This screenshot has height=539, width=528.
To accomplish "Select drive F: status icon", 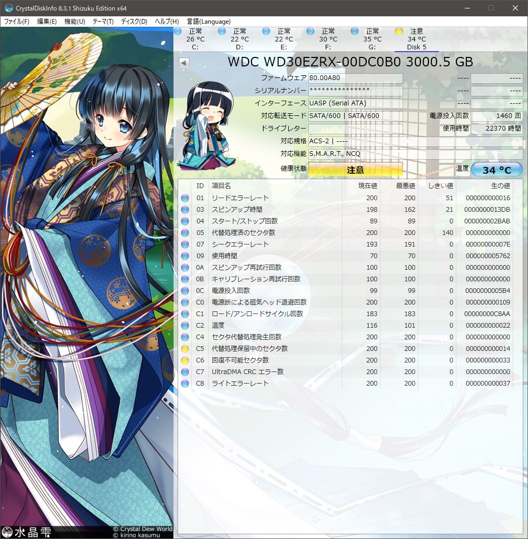I will tap(310, 31).
